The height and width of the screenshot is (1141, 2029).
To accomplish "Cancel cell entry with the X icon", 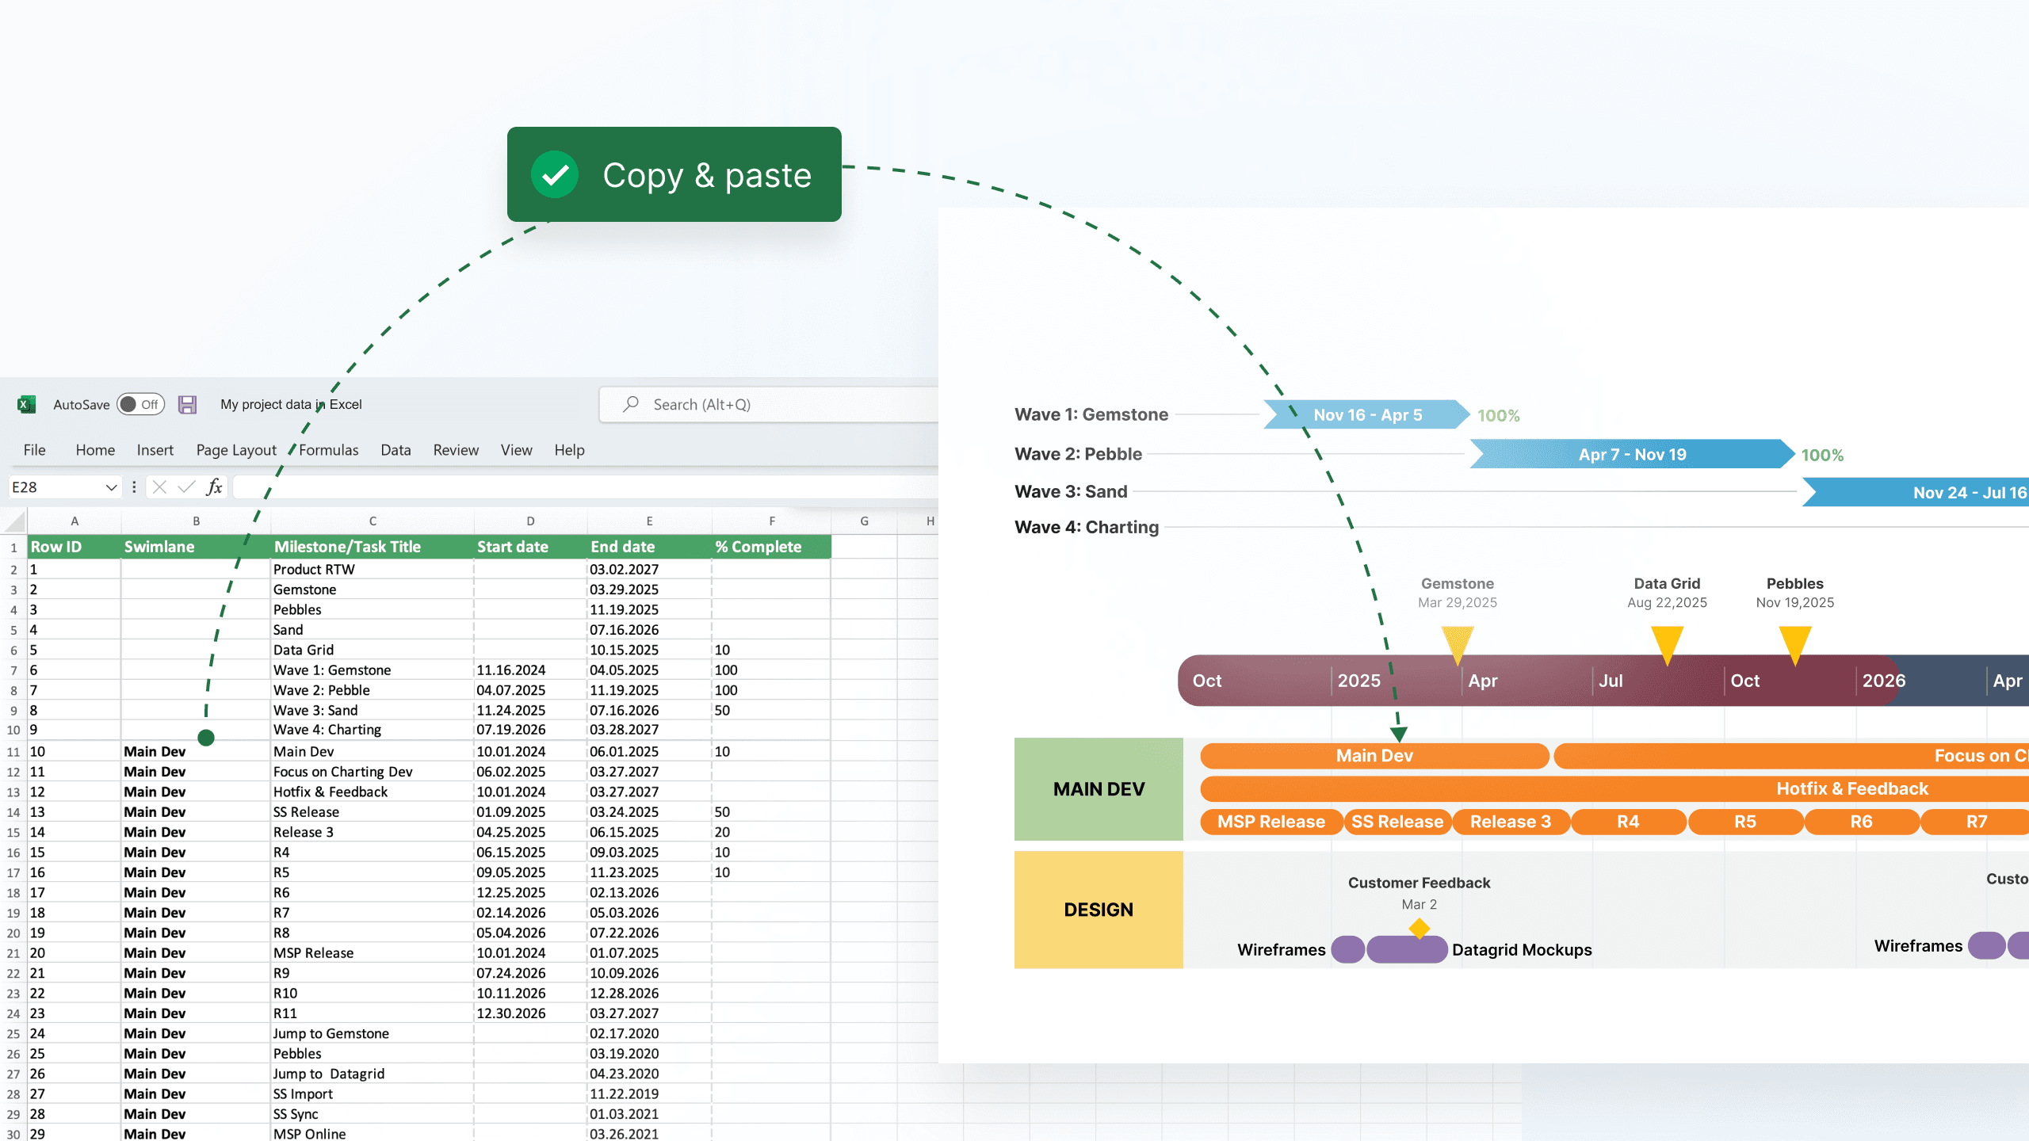I will [159, 487].
